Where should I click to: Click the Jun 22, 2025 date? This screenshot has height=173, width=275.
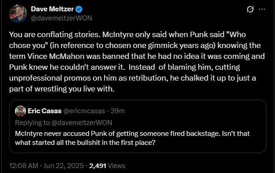64,166
